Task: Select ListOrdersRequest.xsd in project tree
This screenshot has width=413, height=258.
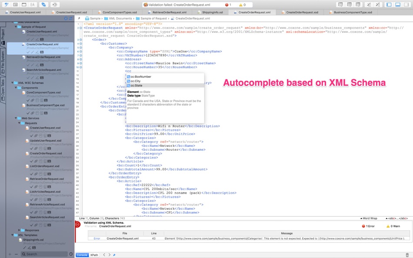Action: pos(44,166)
